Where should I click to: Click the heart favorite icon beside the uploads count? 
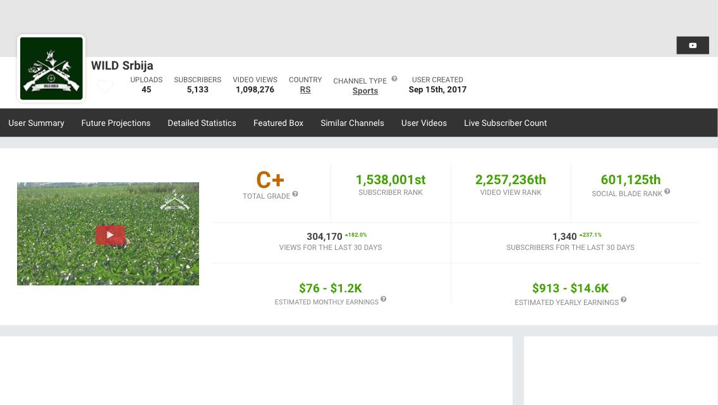105,86
